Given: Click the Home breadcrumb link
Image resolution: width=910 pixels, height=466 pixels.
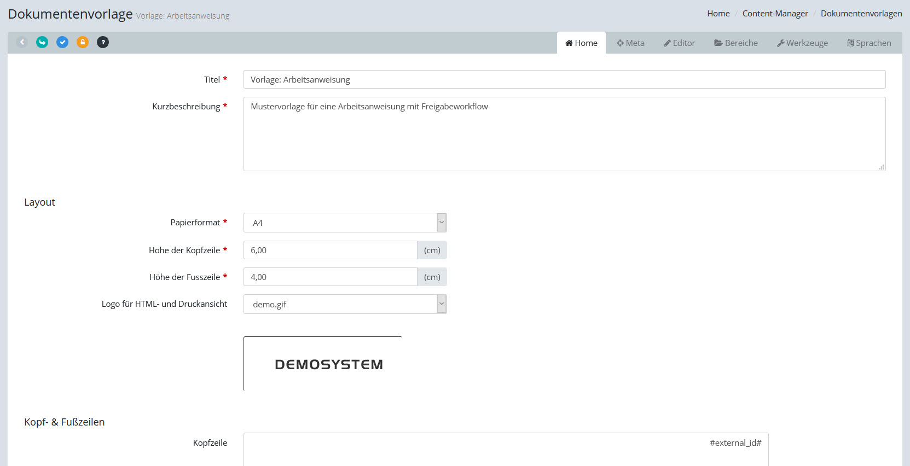Looking at the screenshot, I should [718, 14].
